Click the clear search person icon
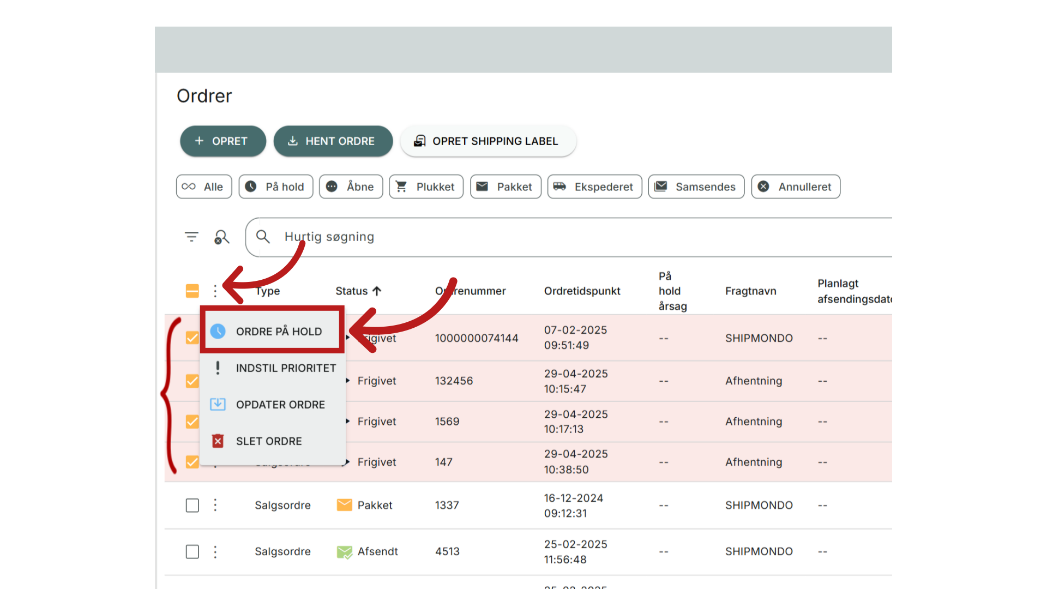Viewport: 1047px width, 589px height. click(221, 237)
